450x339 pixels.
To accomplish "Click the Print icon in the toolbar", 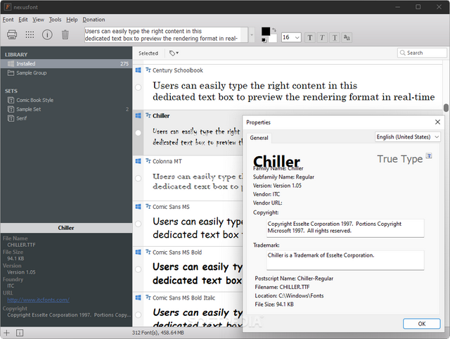I will click(12, 34).
